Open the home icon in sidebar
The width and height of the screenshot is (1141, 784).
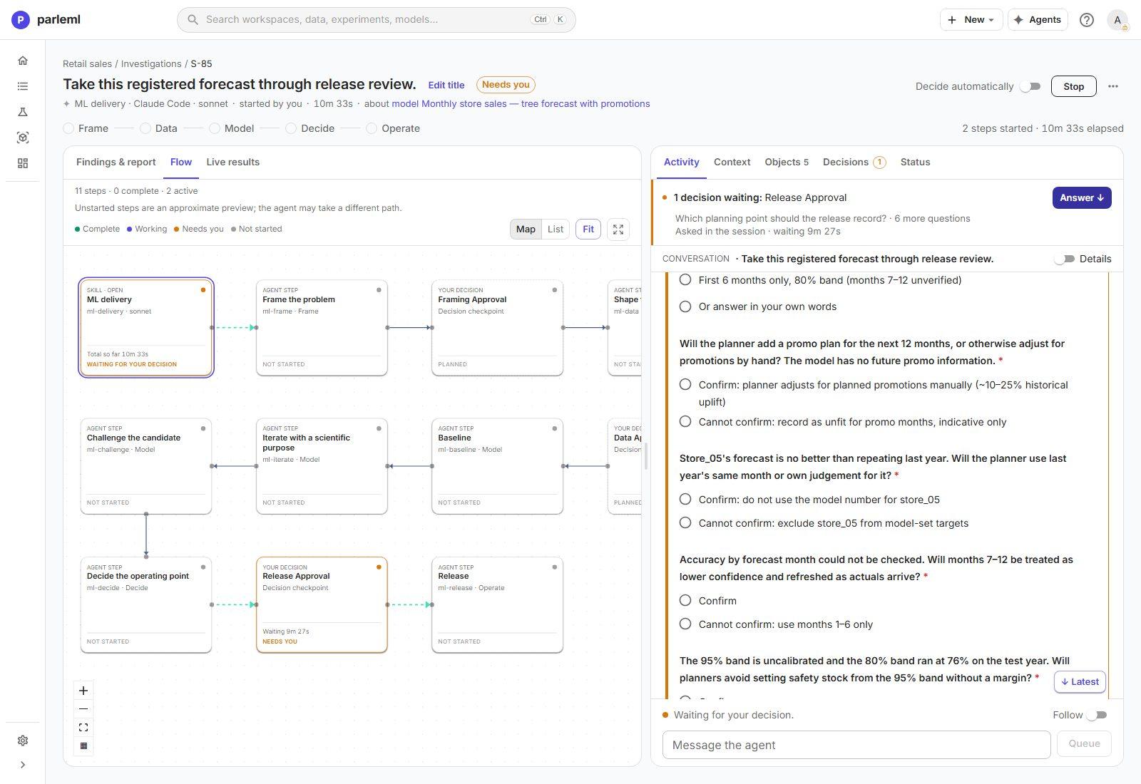(23, 61)
